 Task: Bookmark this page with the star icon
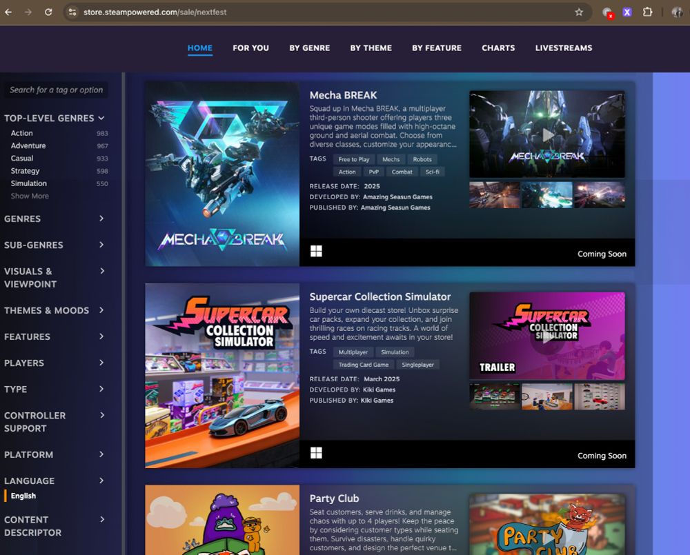coord(579,12)
